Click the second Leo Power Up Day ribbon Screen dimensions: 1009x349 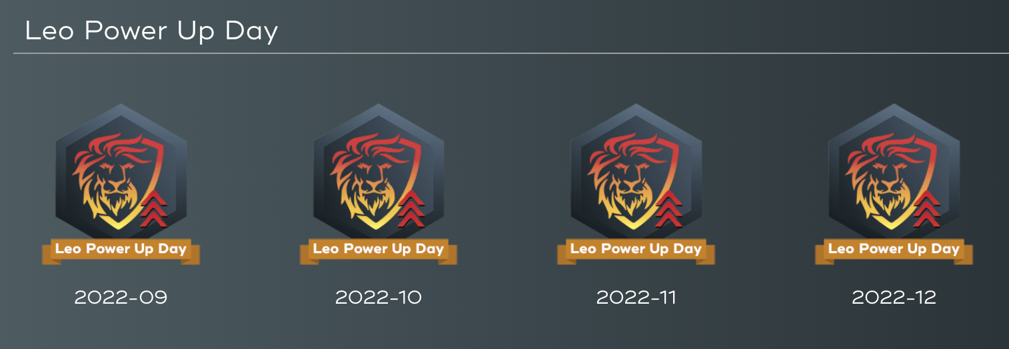pyautogui.click(x=378, y=251)
